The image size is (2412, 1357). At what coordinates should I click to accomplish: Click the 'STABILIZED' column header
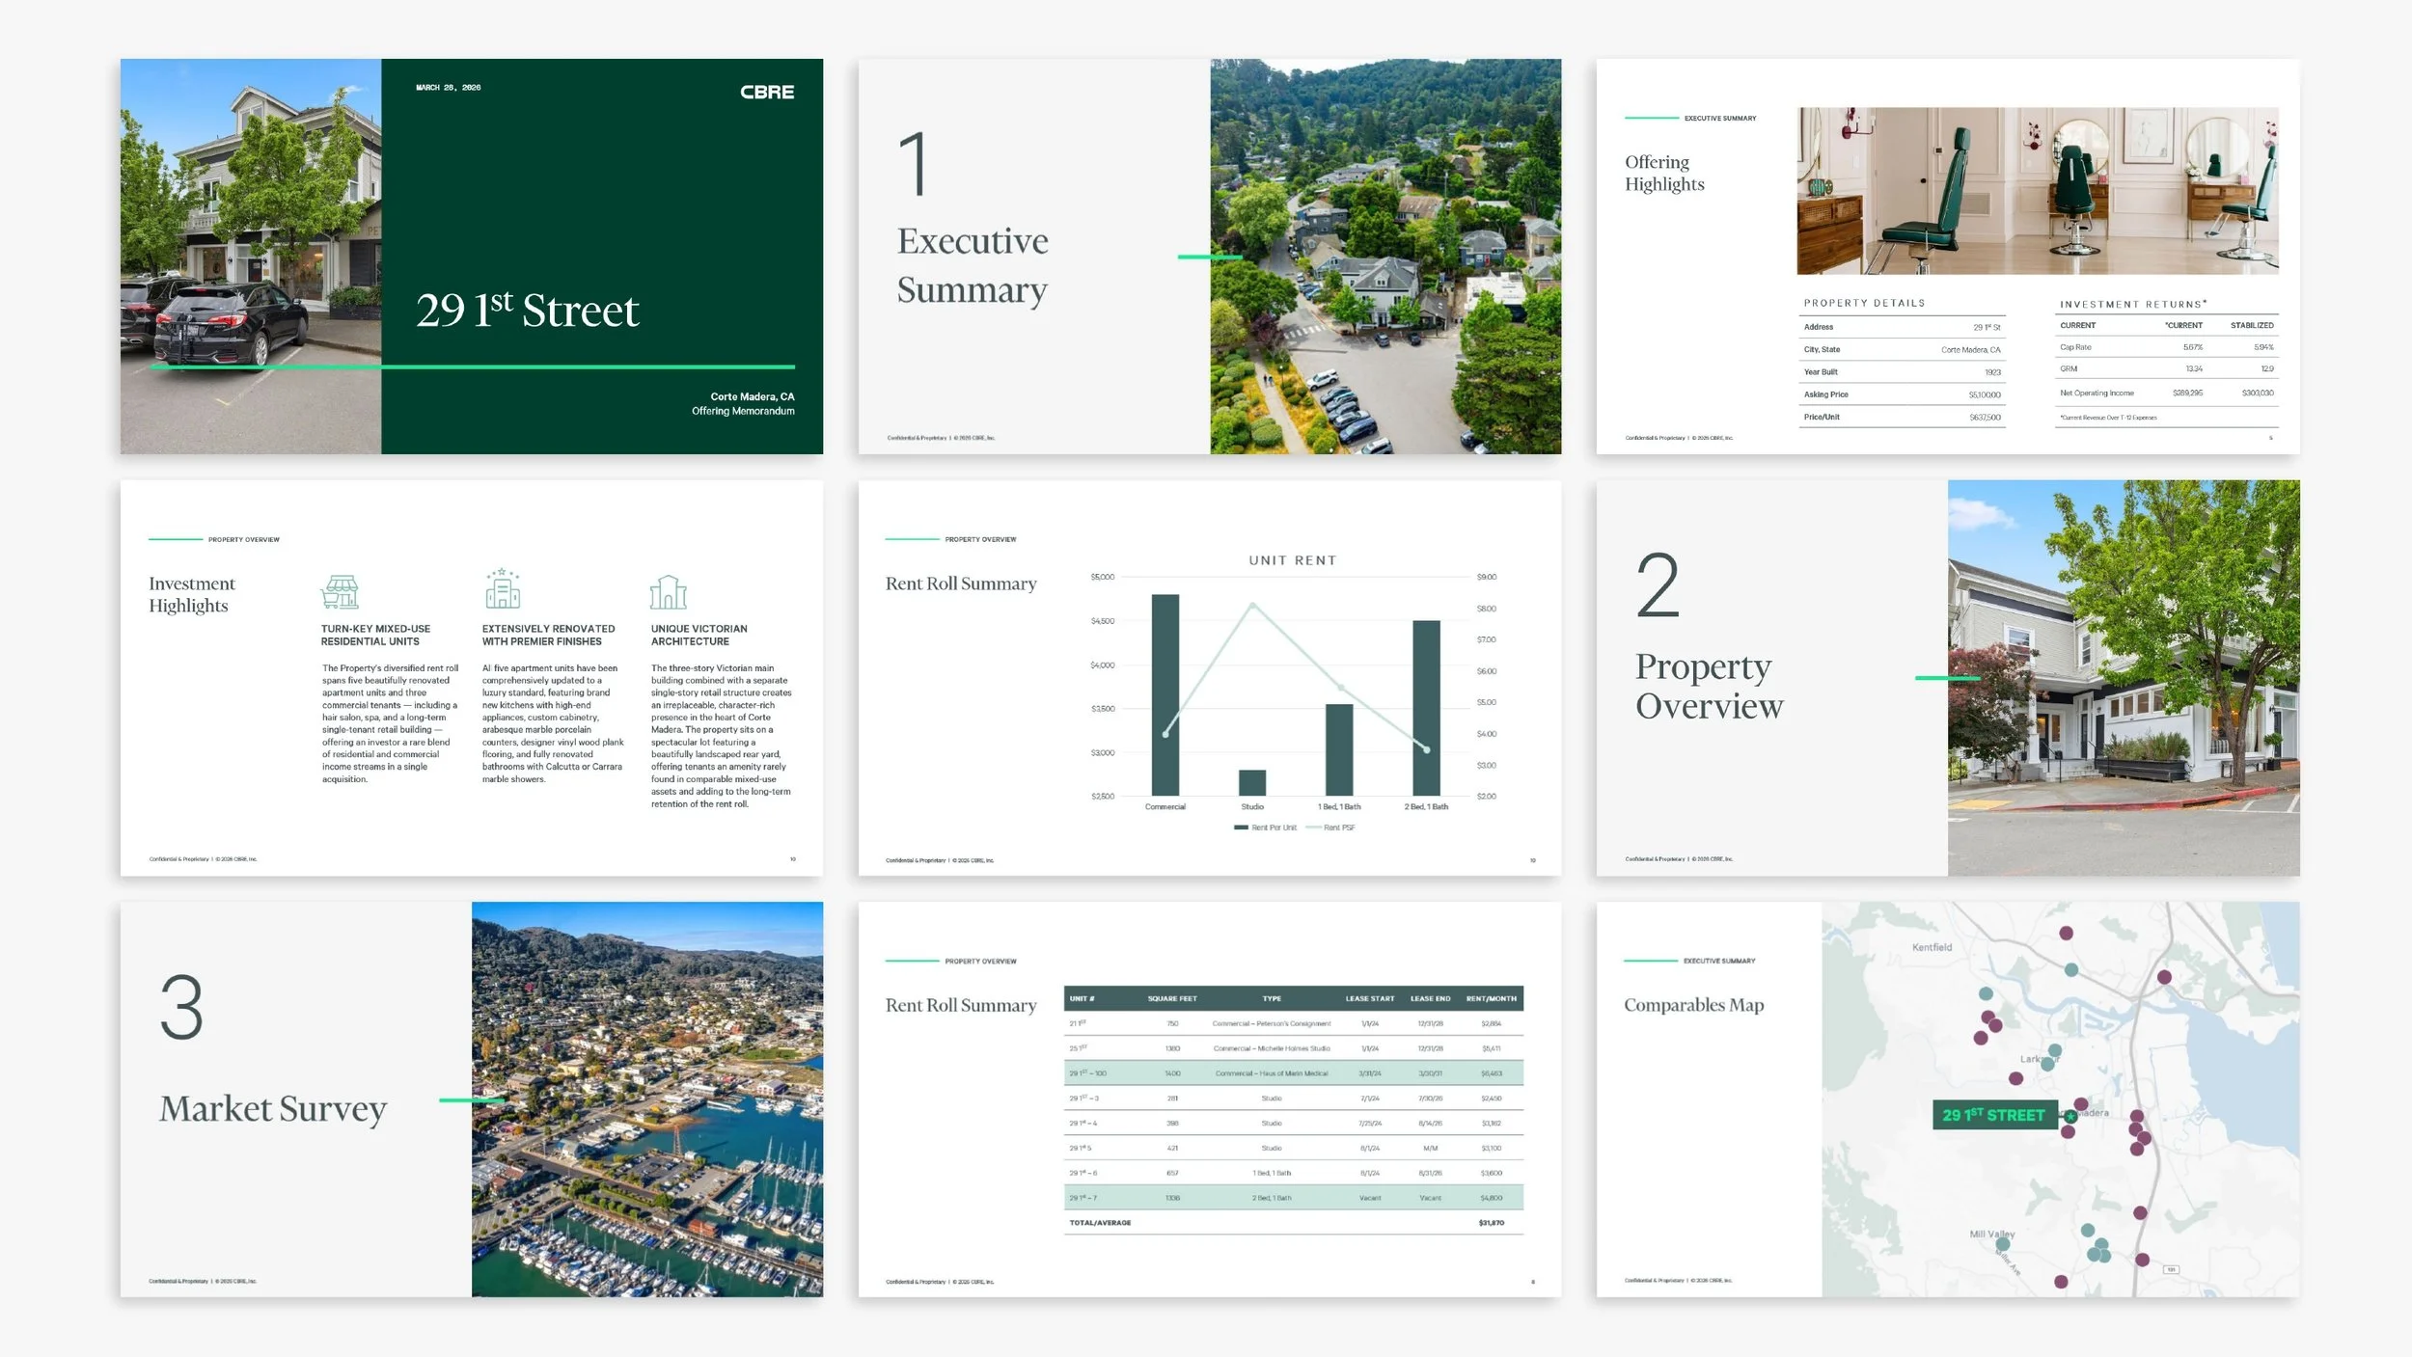click(2252, 326)
